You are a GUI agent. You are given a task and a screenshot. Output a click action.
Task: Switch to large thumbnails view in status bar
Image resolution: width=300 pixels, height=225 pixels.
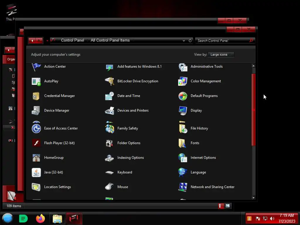click(x=228, y=206)
